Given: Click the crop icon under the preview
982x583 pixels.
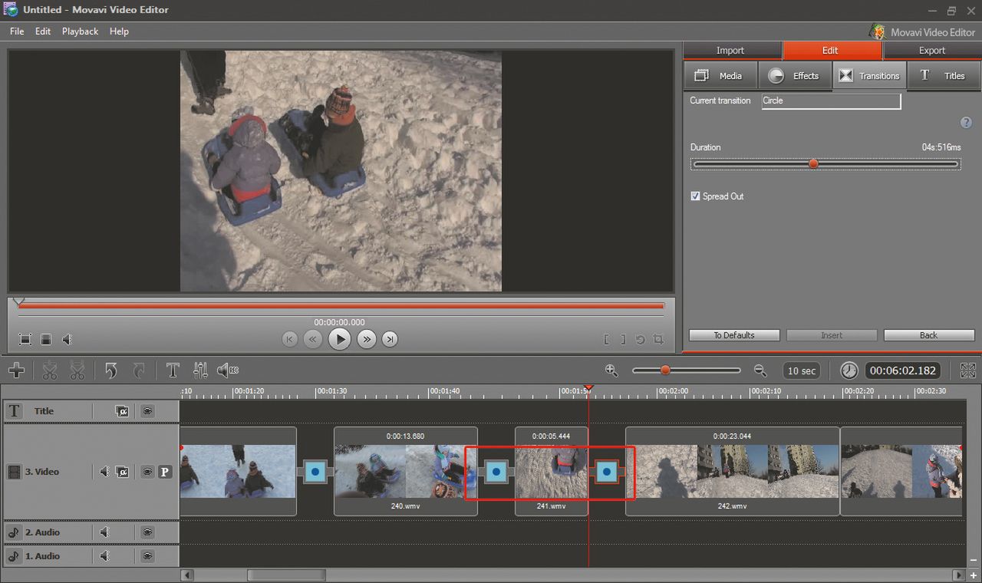Looking at the screenshot, I should pos(658,339).
